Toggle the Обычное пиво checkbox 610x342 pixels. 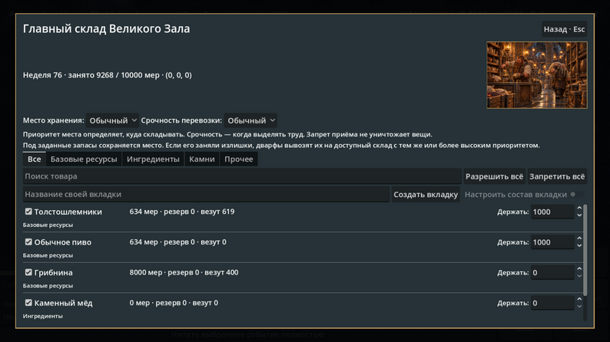[x=28, y=242]
